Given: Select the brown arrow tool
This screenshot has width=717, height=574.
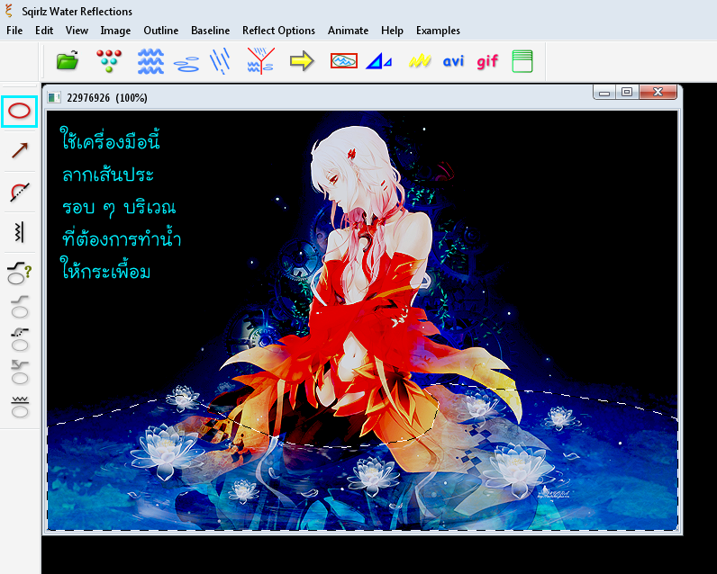Looking at the screenshot, I should click(x=20, y=150).
